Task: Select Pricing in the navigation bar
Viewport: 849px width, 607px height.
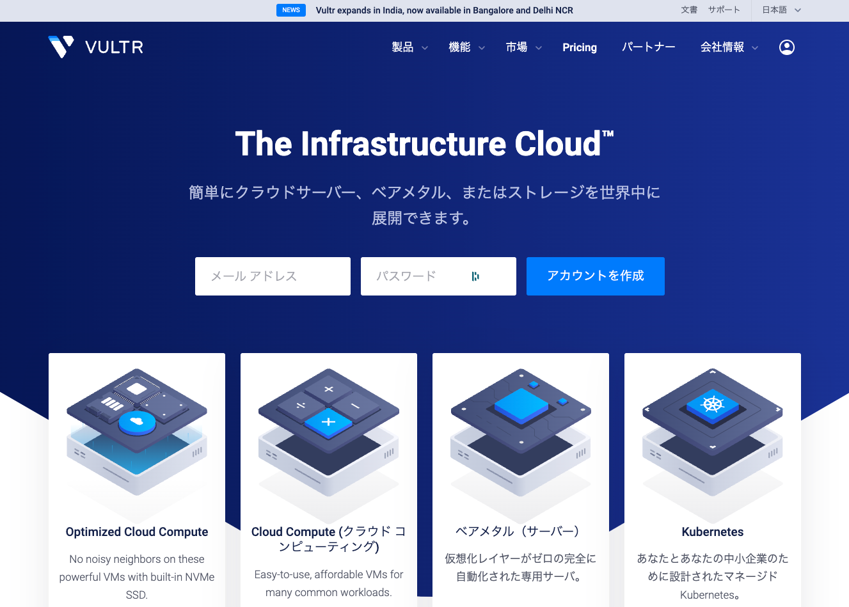Action: (x=580, y=47)
